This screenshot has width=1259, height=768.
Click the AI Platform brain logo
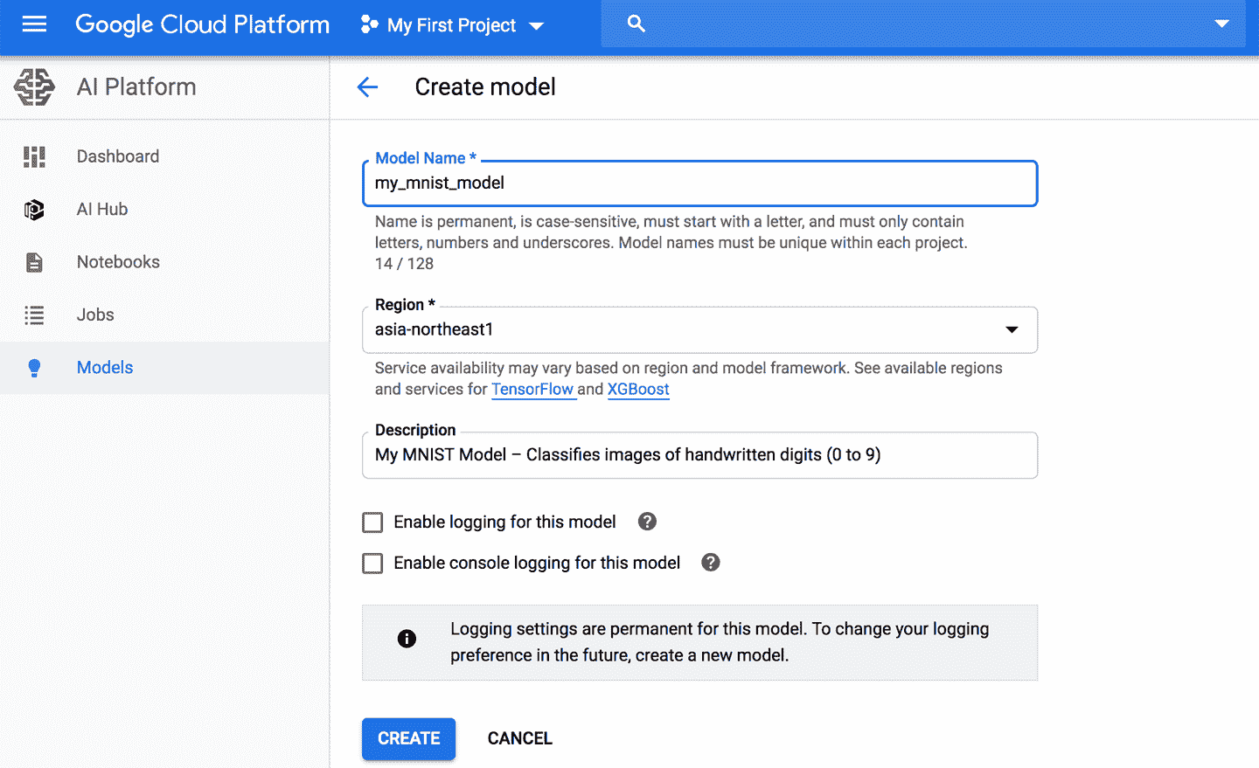35,87
